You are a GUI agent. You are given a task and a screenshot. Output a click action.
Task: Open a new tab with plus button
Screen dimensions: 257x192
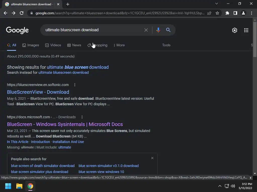point(68,4)
